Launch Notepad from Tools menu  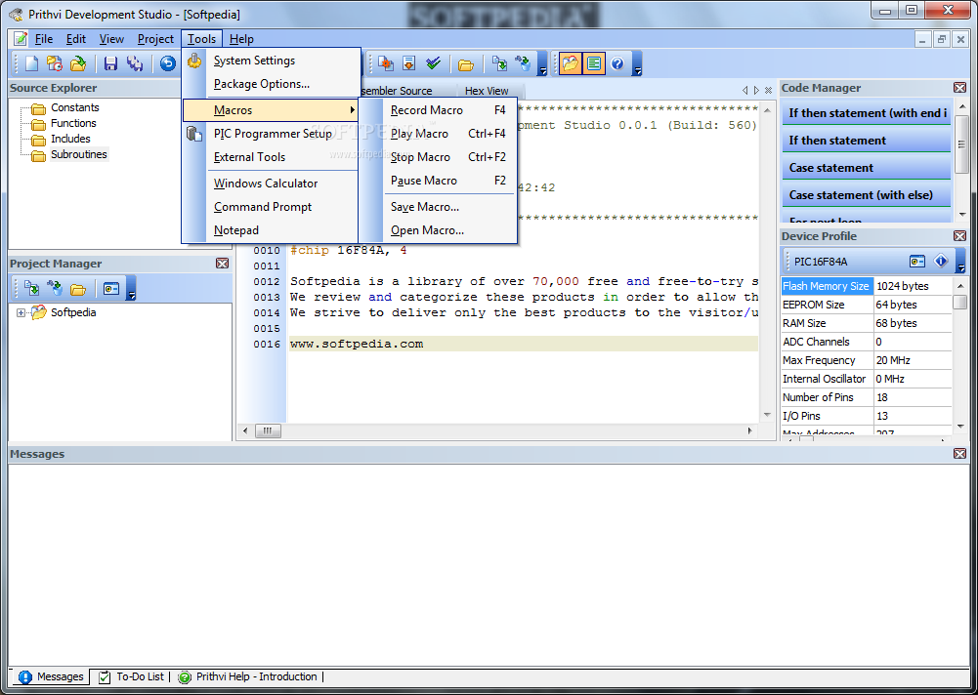pos(271,230)
